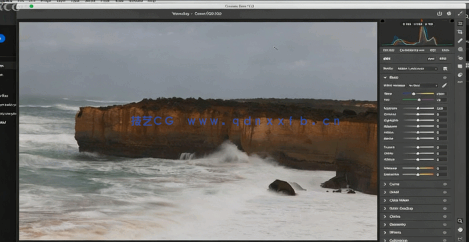
Task: Toggle visibility eye of Basic panel
Action: 445,77
